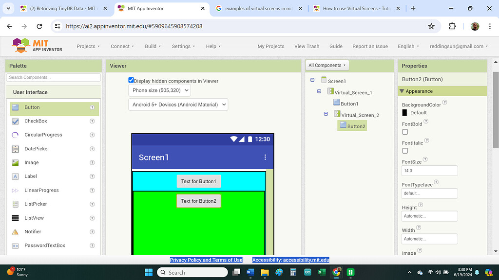Open My Projects

point(271,46)
